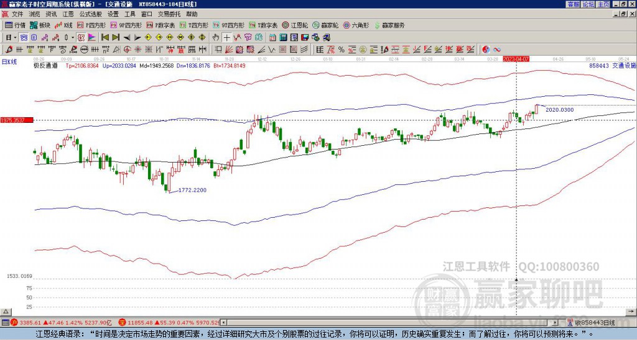
Task: Open T四方形 time square
Action: click(x=194, y=25)
